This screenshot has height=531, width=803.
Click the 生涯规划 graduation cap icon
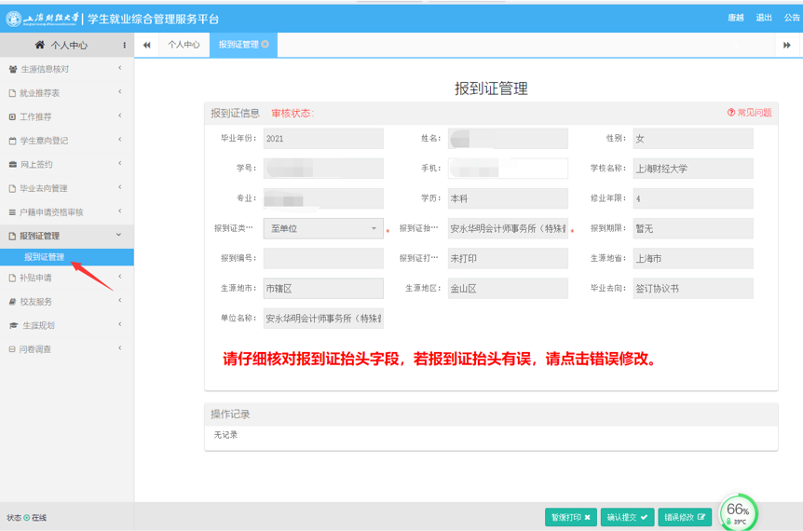(x=13, y=325)
